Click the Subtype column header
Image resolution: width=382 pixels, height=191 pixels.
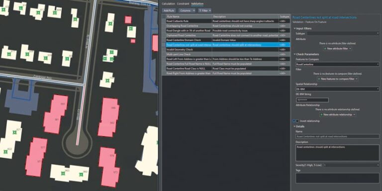(x=285, y=16)
